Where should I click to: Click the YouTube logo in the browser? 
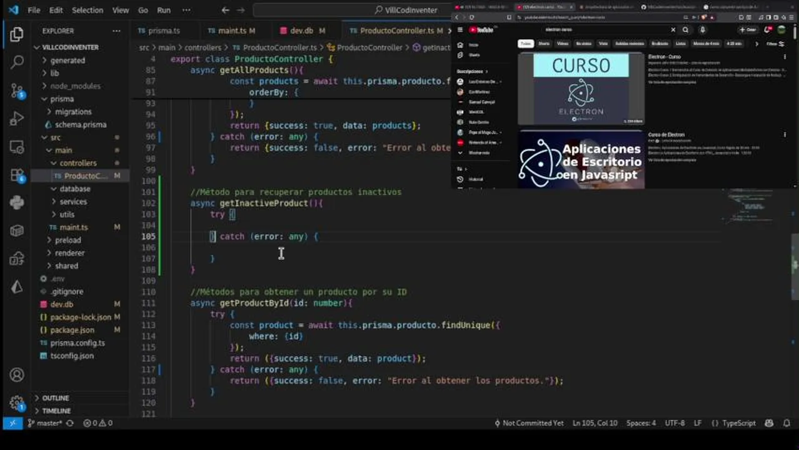481,29
